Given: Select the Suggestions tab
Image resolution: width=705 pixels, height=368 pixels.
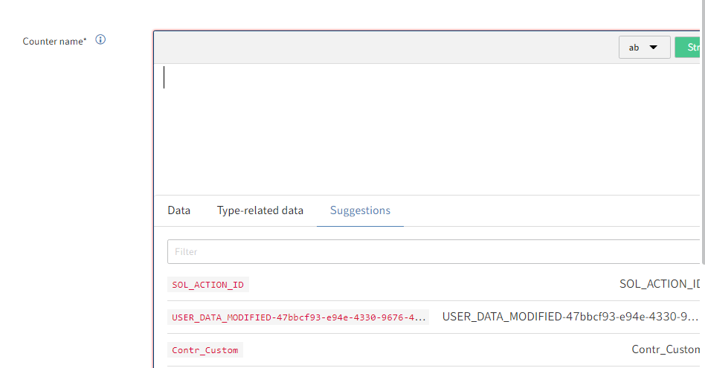Looking at the screenshot, I should (360, 210).
